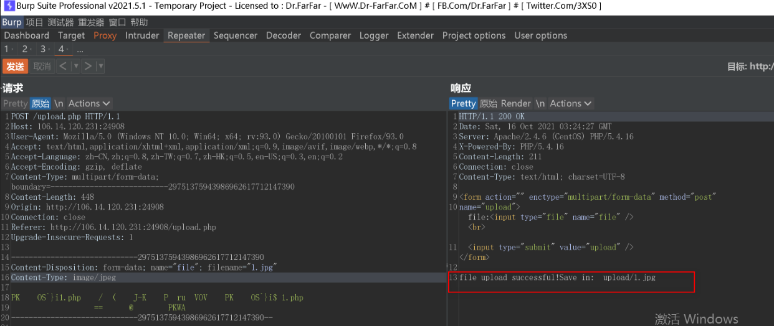Click the 请求 request panel heading
The image size is (774, 326).
pyautogui.click(x=12, y=88)
